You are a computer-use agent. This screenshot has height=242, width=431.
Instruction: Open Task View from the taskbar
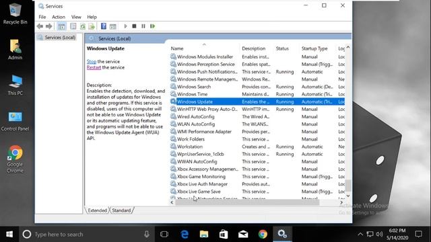coord(164,234)
